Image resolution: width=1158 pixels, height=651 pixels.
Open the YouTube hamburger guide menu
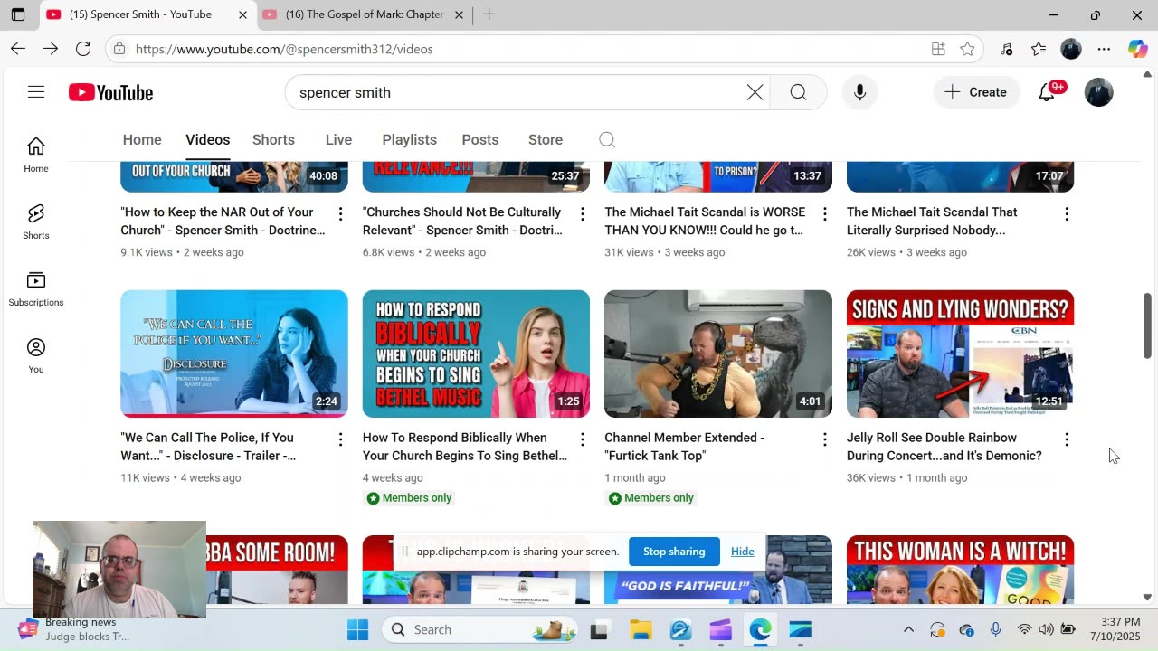[36, 92]
